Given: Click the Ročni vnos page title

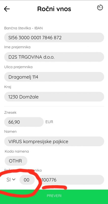Looking at the screenshot, I should point(54,9).
